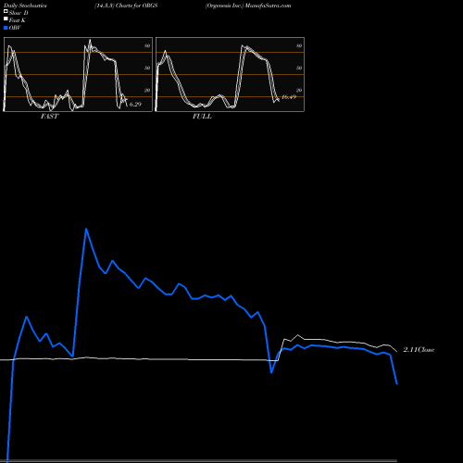The height and width of the screenshot is (463, 463).
Task: Click the 16.49 value in FULL chart
Action: (x=289, y=97)
